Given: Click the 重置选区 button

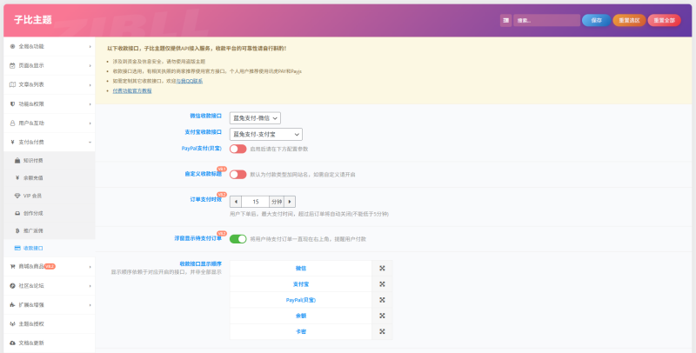Looking at the screenshot, I should [x=629, y=20].
